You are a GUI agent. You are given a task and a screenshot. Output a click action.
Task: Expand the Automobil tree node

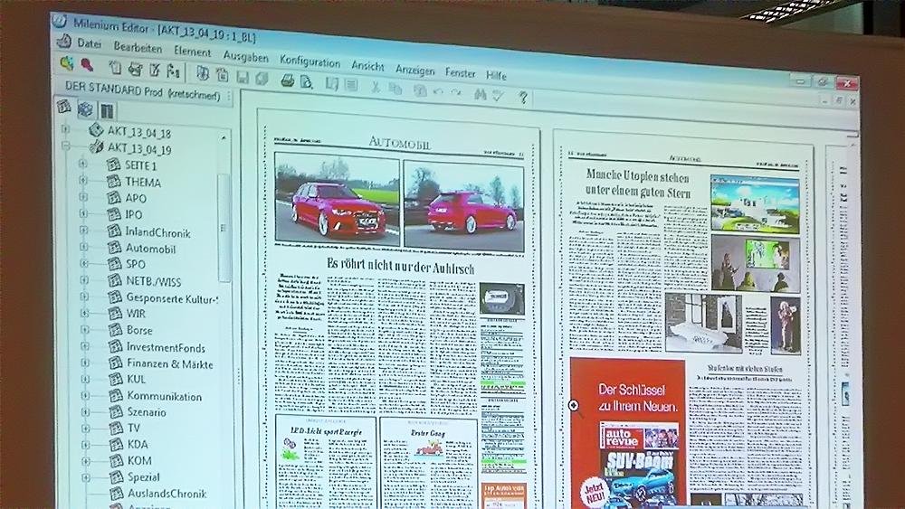click(83, 247)
